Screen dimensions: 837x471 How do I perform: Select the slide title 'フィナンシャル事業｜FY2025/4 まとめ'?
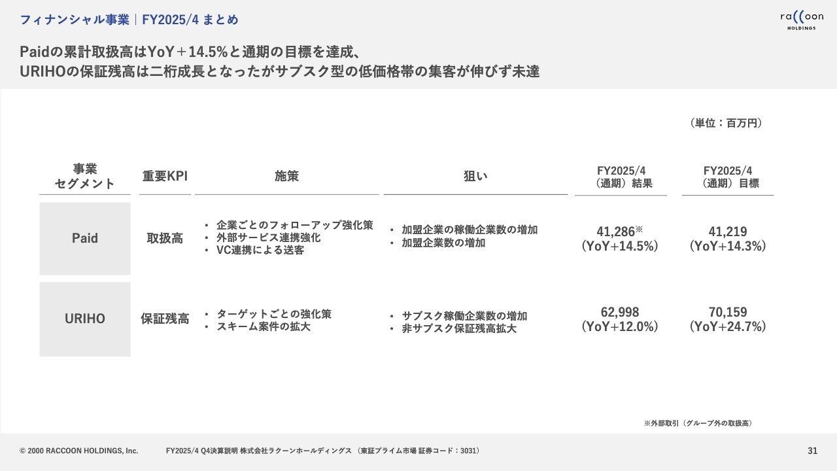(129, 20)
